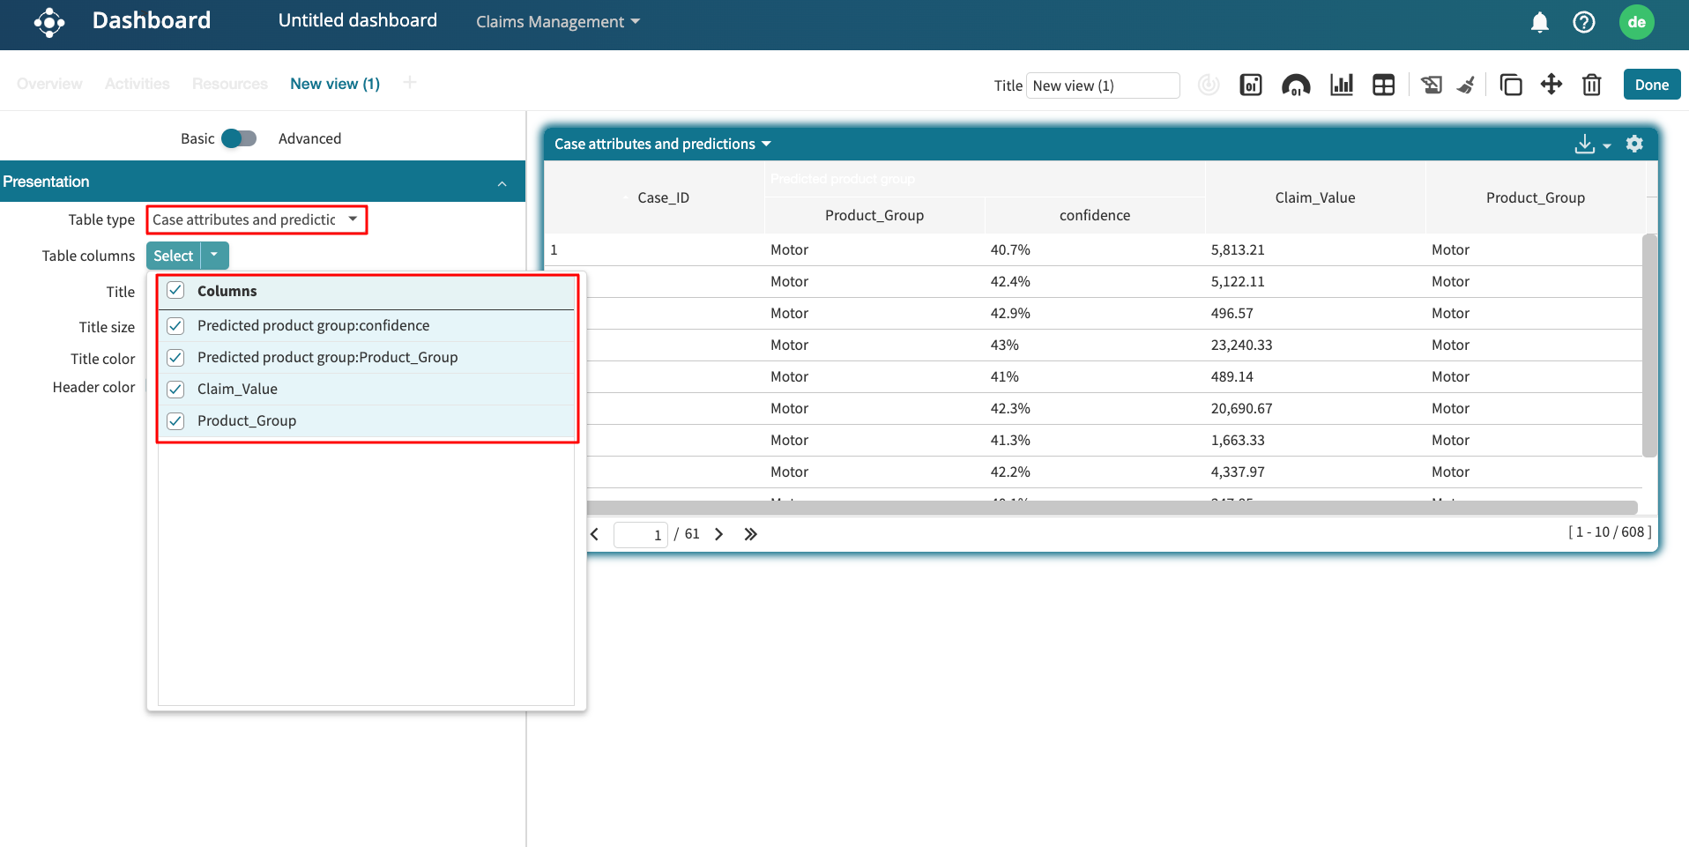Switch to the Overview tab
Viewport: 1689px width, 847px height.
click(49, 84)
